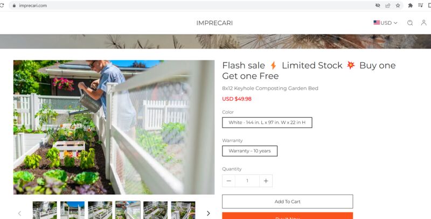Show next product thumbnails with right chevron
The image size is (431, 219).
[x=208, y=213]
